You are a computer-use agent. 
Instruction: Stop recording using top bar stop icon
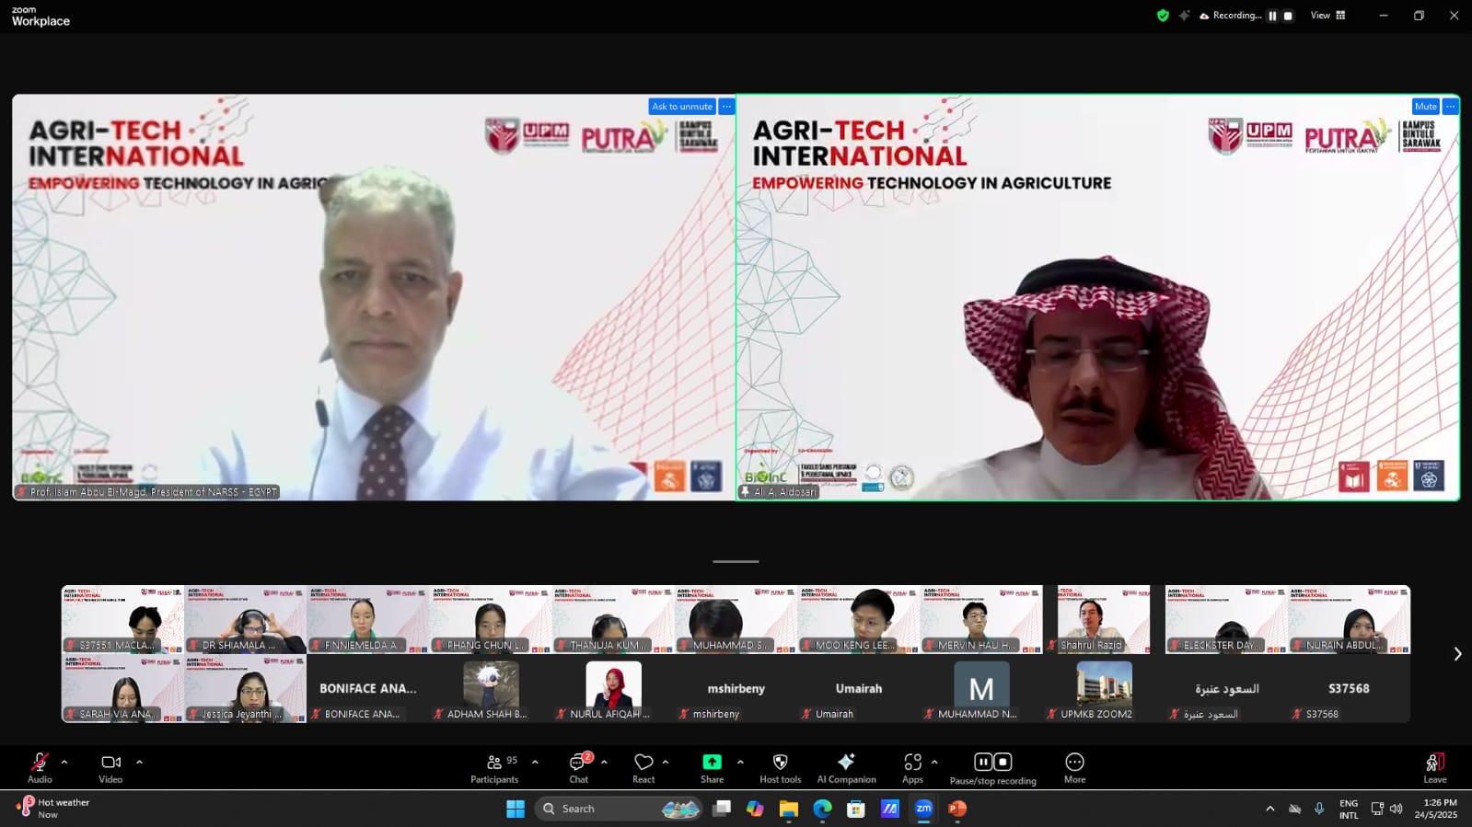[x=1288, y=16]
